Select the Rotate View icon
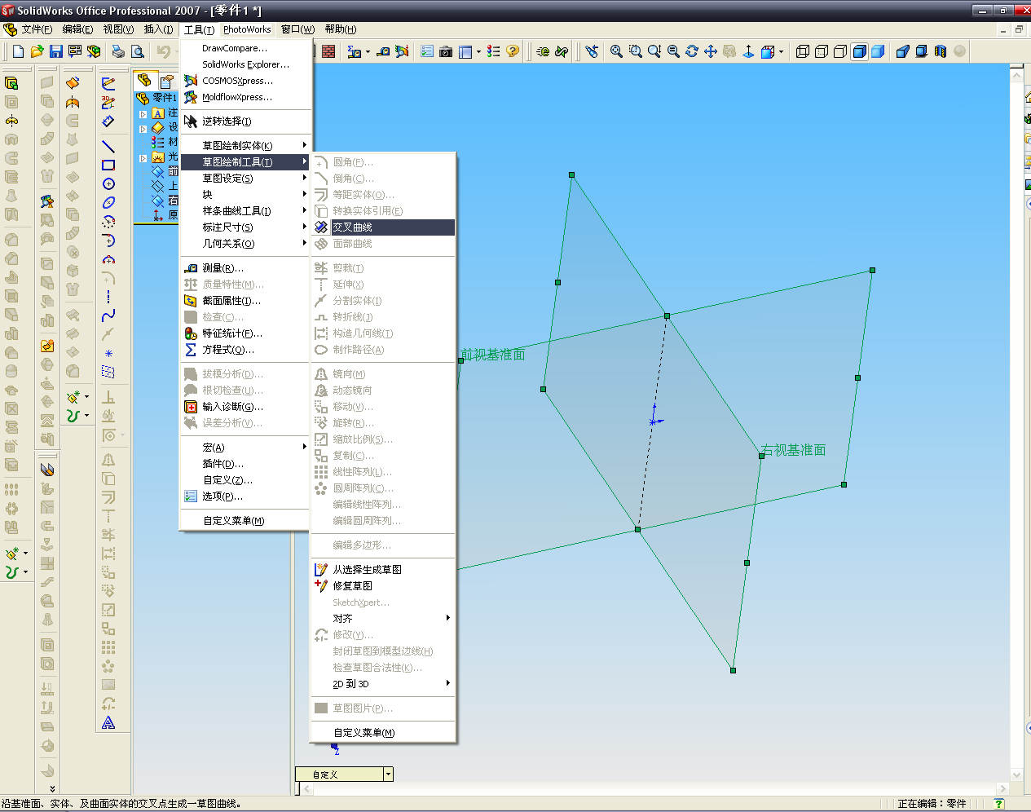Viewport: 1031px width, 812px height. click(x=692, y=51)
